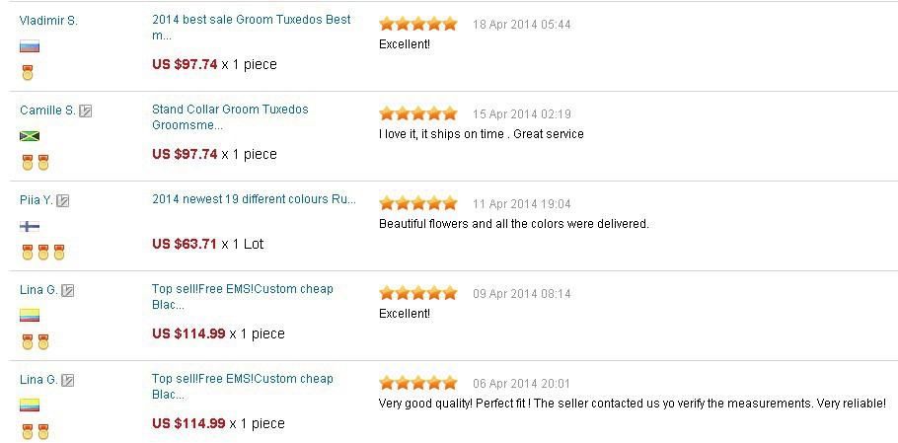Screen dimensions: 898x443
Task: Click Piia Y.'s three medal icons
Action: point(43,252)
